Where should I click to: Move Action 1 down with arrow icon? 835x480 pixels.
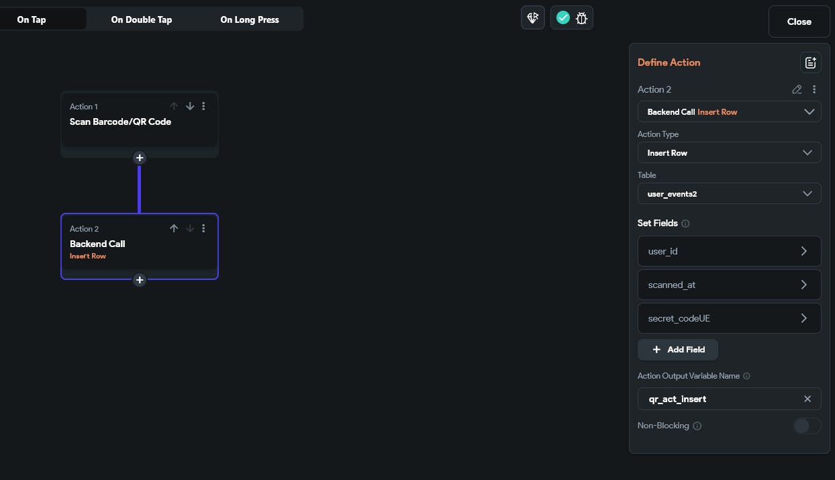(x=190, y=106)
